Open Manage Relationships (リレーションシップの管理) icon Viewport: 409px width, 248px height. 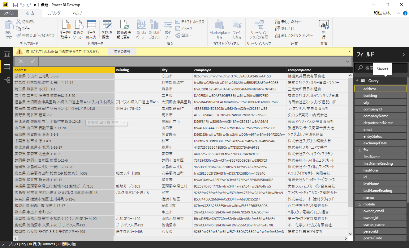point(259,30)
